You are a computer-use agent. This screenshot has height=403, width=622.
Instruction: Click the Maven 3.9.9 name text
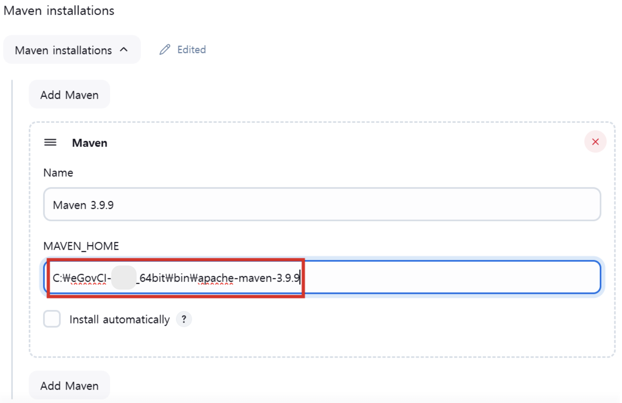click(x=83, y=205)
